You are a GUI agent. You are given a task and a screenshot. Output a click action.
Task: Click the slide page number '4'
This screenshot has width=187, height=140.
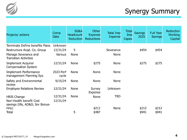pos(176,135)
